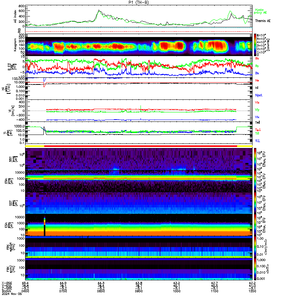Viewport: 281px width, 299px height.
Task: Select the blue 'Ti⊥' temperature legend label
Action: 257,141
